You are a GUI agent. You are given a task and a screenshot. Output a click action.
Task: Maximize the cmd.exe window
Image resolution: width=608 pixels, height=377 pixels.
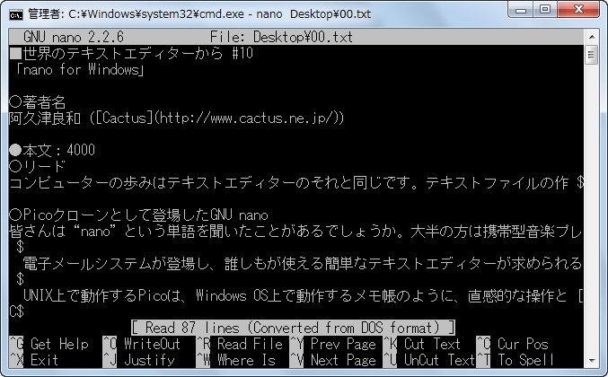(545, 10)
